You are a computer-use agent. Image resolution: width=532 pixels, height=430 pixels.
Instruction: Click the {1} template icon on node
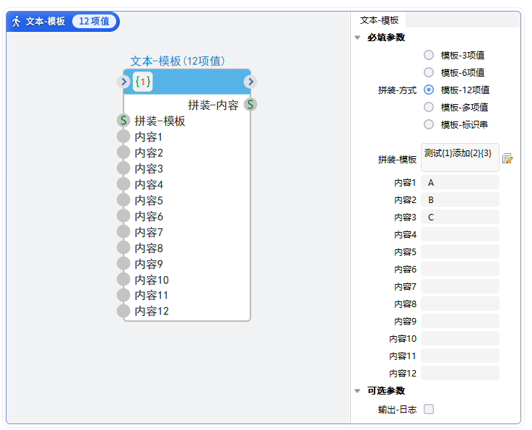[143, 82]
